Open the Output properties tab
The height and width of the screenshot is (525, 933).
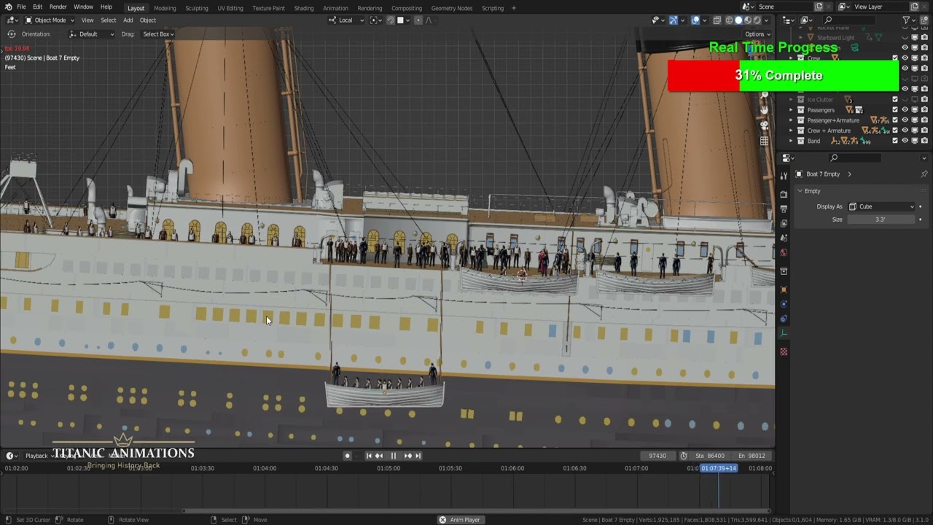784,209
